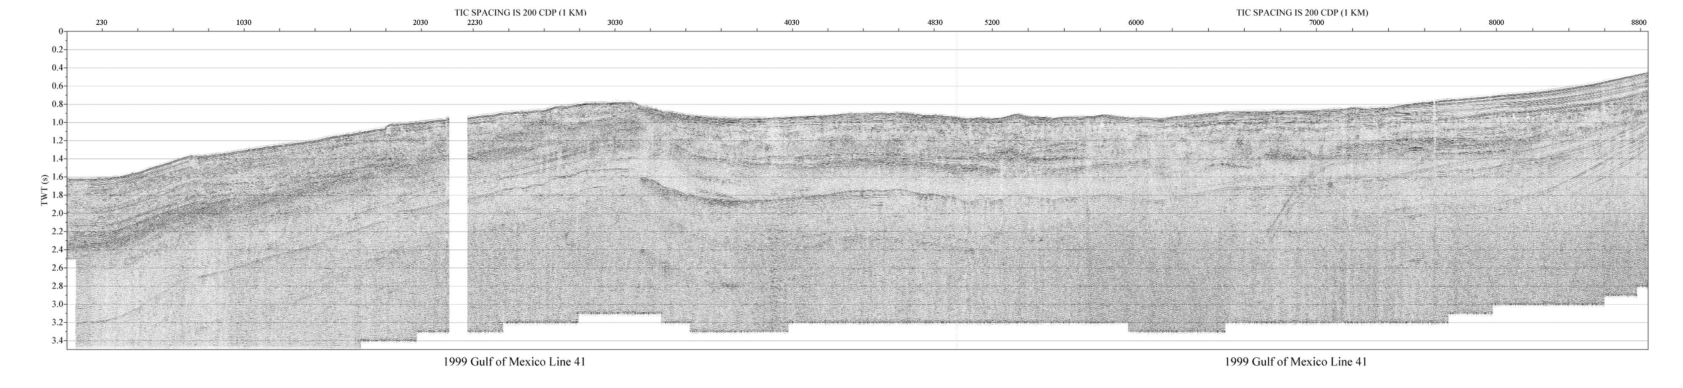The image size is (1683, 388).
Task: Click left "1999 Gulf of Mexico Line 41" caption
Action: pyautogui.click(x=514, y=362)
